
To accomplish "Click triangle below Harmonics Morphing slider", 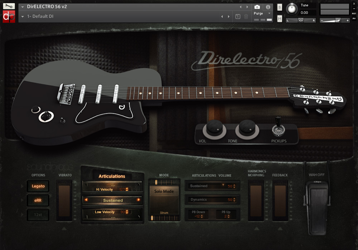I will 256,228.
